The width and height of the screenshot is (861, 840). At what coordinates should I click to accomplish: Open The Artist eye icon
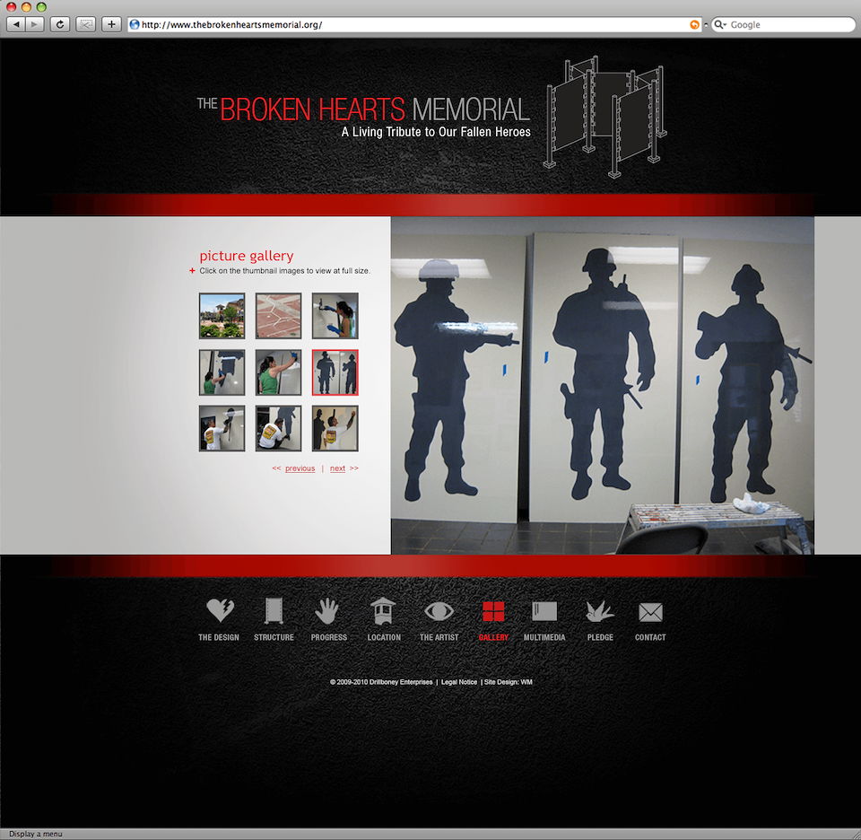click(x=439, y=611)
